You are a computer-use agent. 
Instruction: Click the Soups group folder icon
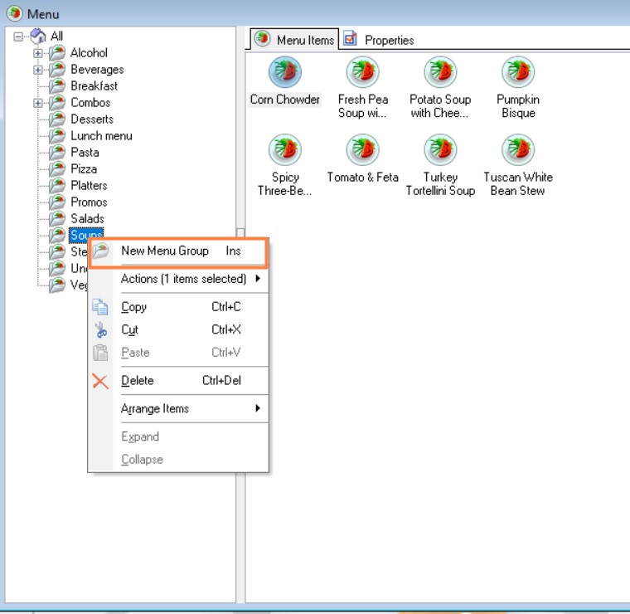pyautogui.click(x=57, y=235)
